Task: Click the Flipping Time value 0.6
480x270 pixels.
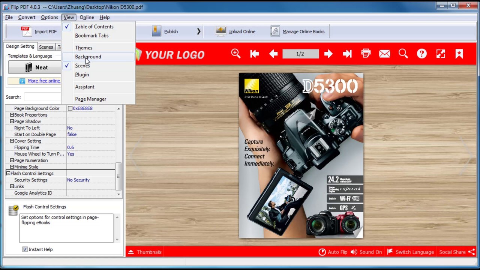Action: (x=70, y=147)
